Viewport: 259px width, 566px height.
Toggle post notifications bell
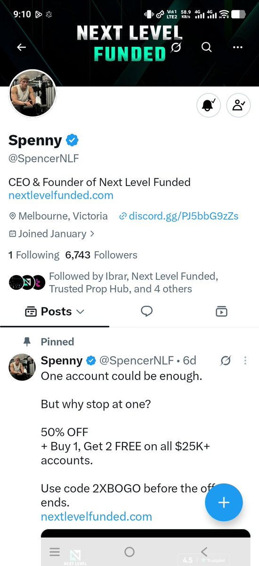tap(209, 105)
